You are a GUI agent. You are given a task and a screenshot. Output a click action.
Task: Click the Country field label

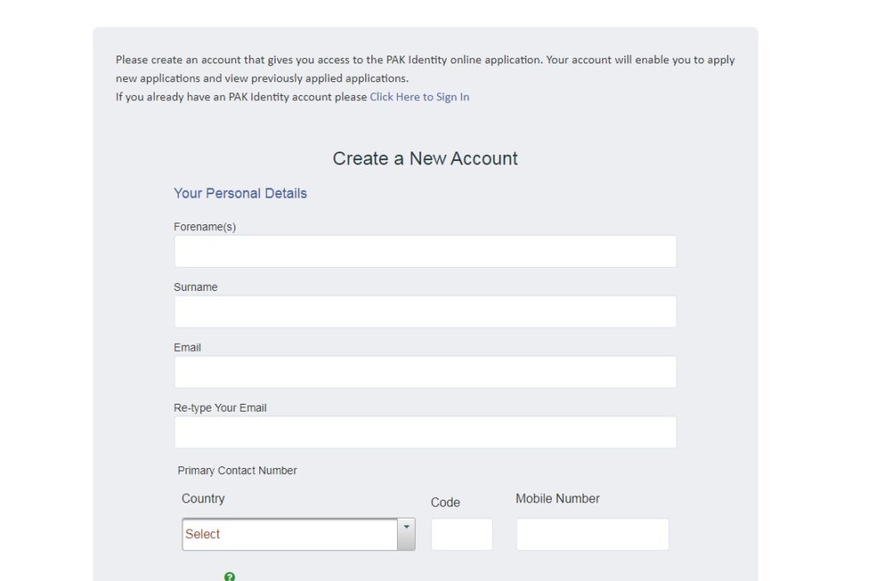coord(203,498)
